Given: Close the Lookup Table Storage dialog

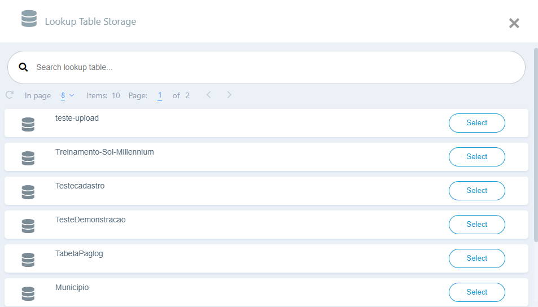Looking at the screenshot, I should click(514, 23).
